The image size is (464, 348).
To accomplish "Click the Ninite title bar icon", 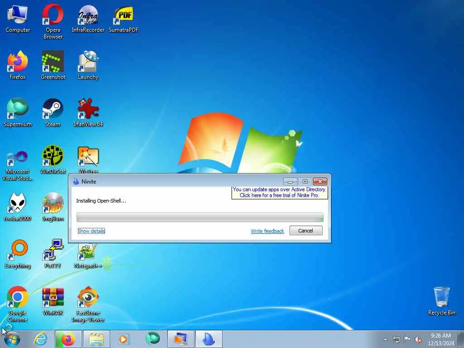I will click(x=76, y=181).
